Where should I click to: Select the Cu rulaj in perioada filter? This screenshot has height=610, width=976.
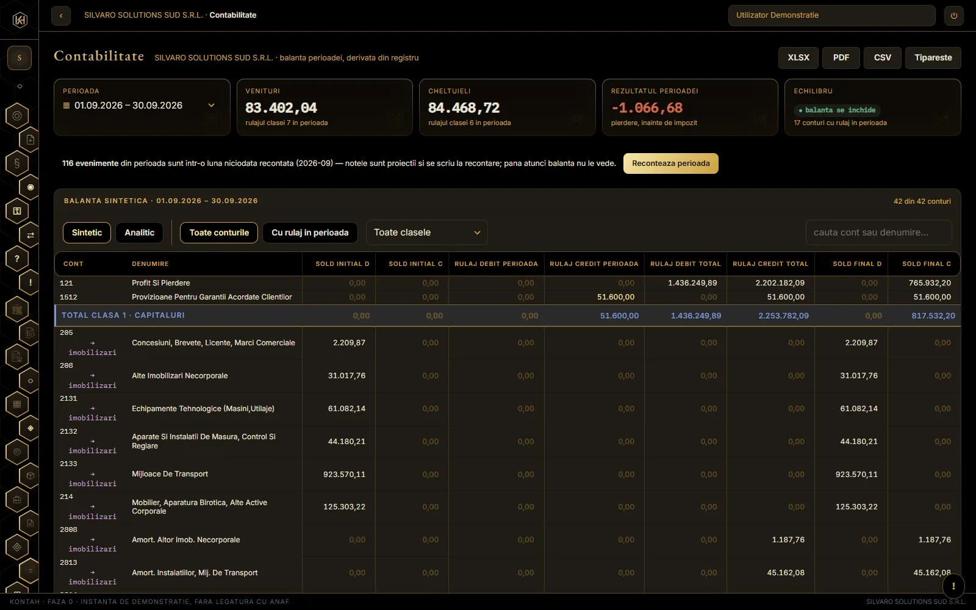(310, 232)
